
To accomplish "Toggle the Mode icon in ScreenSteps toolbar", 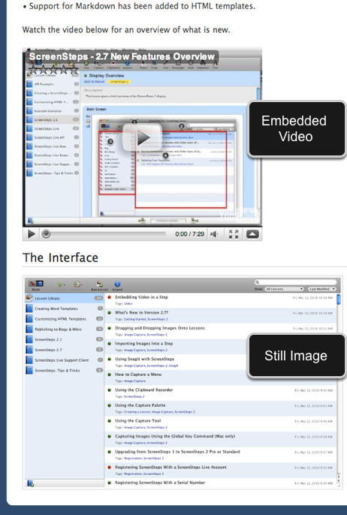I will point(36,284).
